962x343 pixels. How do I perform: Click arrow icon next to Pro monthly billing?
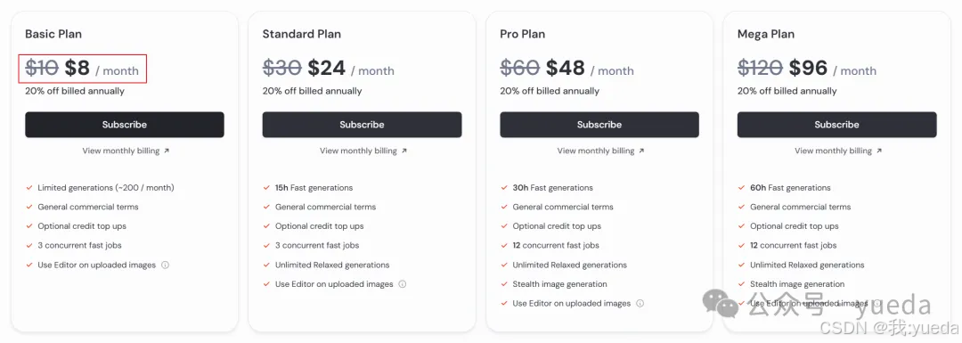click(641, 151)
